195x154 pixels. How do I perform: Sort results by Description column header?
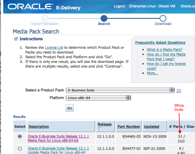[x=39, y=127]
